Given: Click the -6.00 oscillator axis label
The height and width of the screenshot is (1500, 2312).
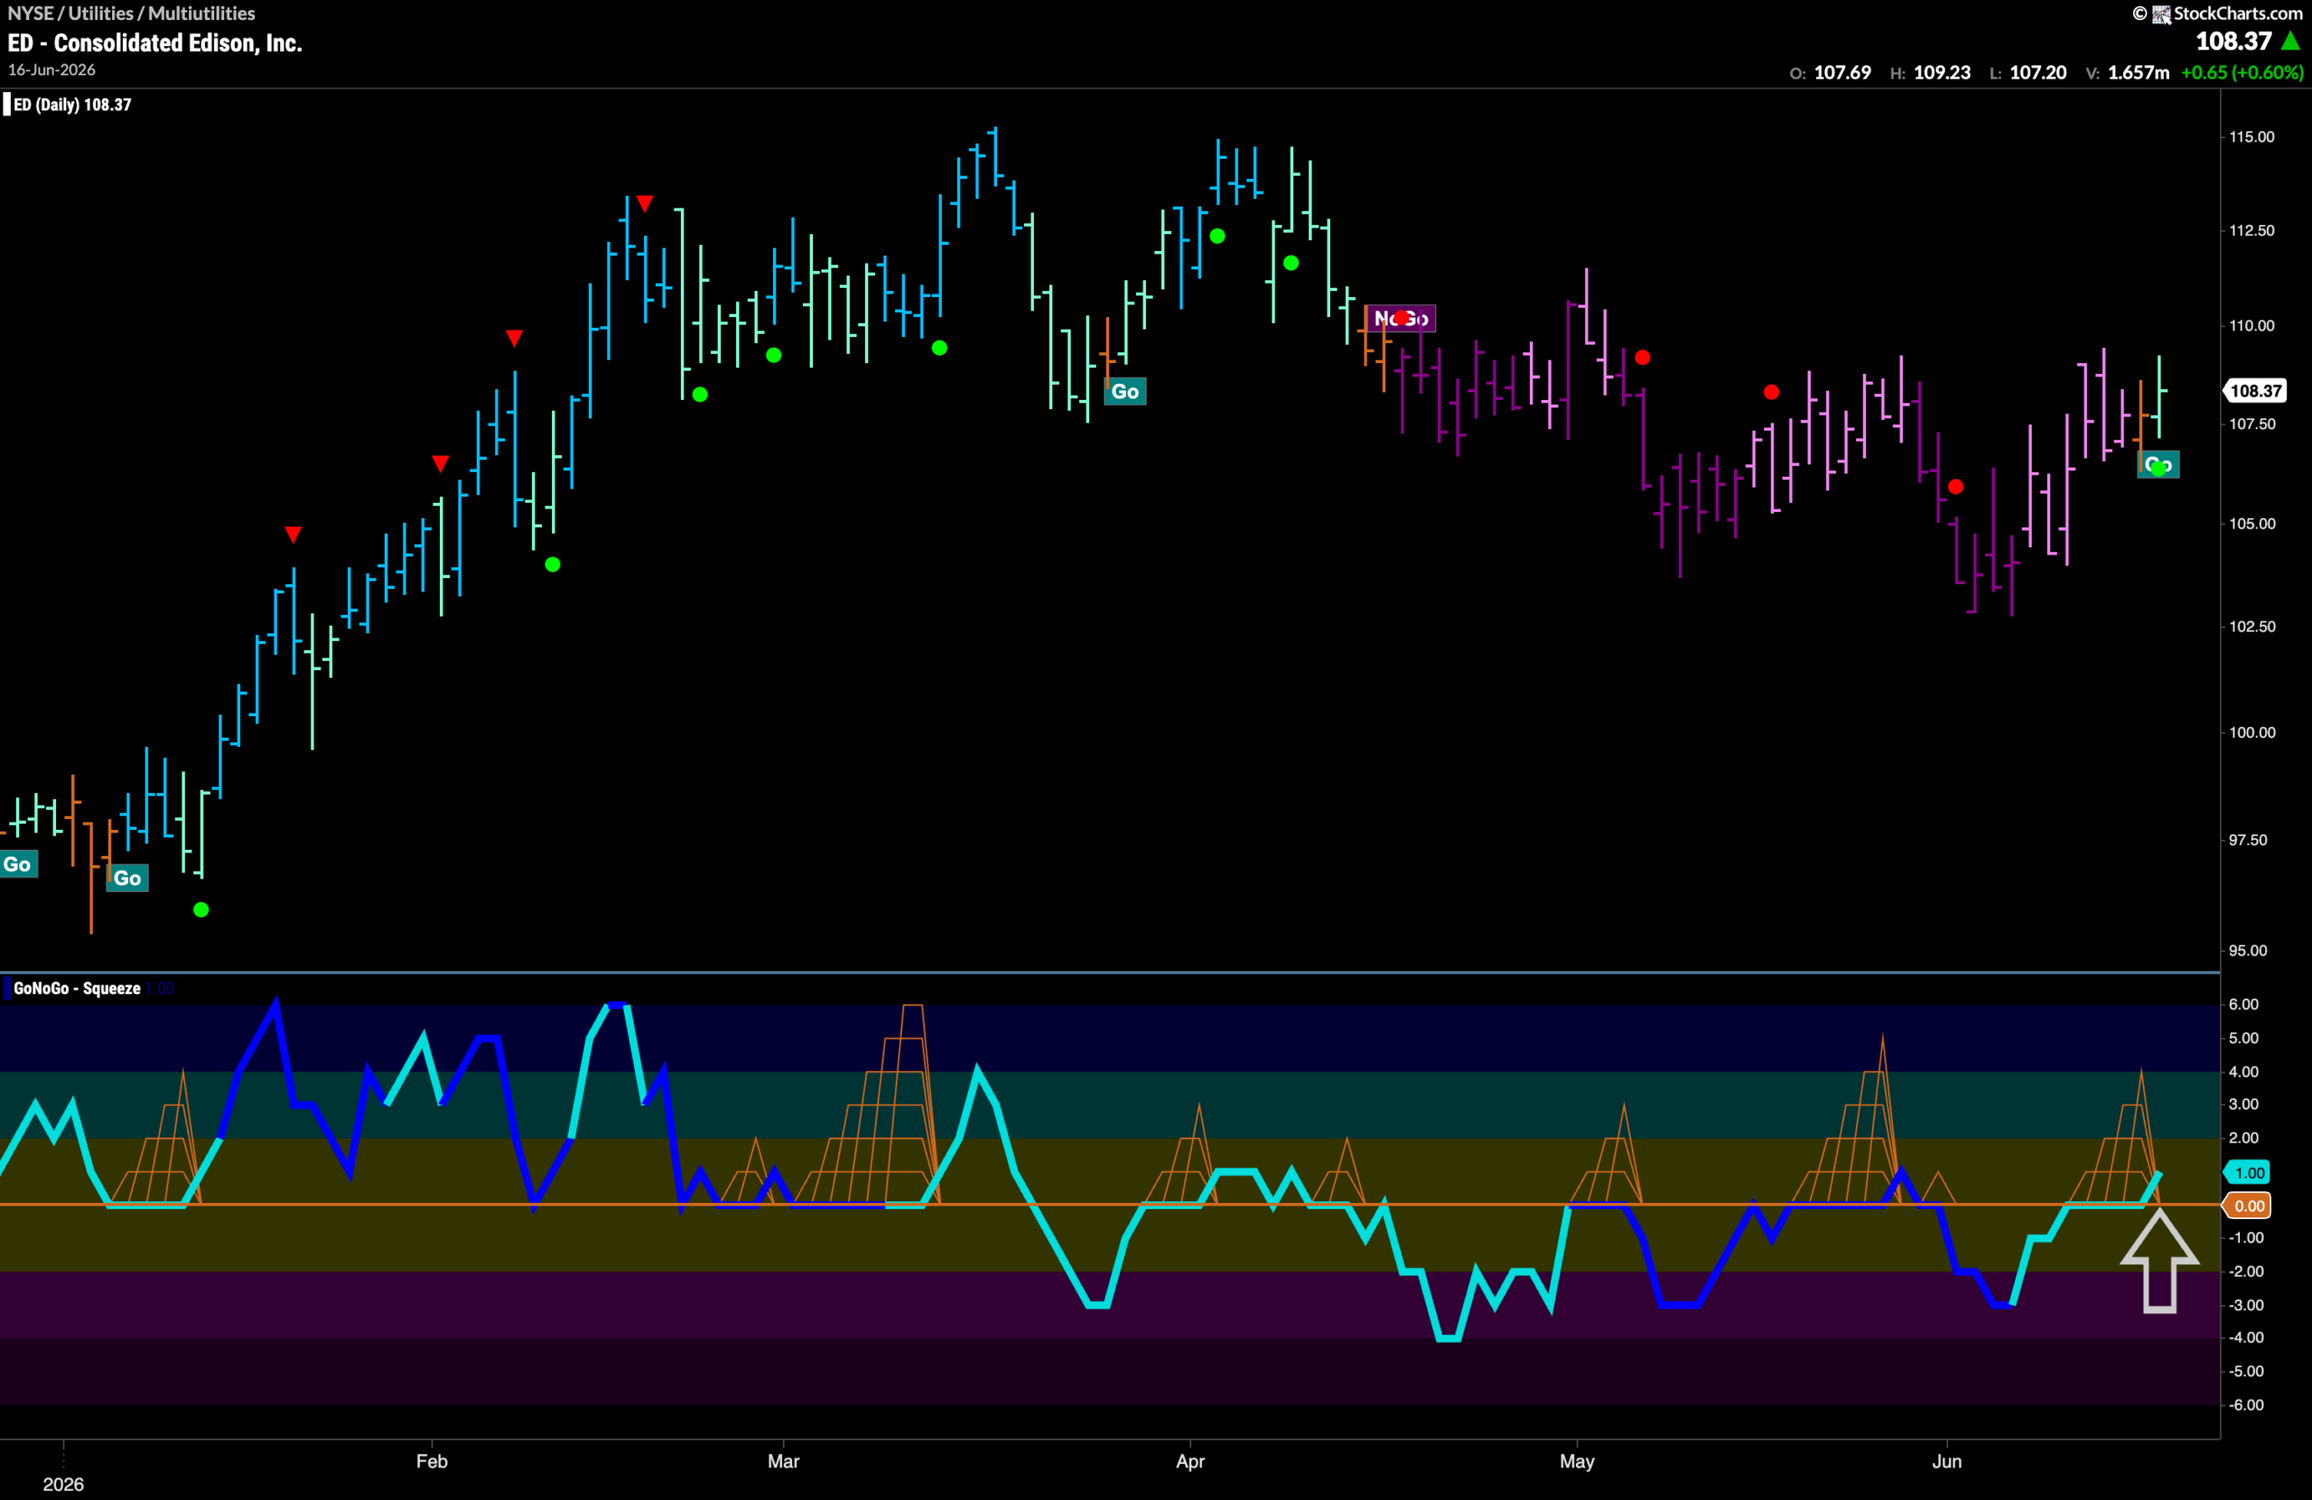Looking at the screenshot, I should coord(2245,1405).
